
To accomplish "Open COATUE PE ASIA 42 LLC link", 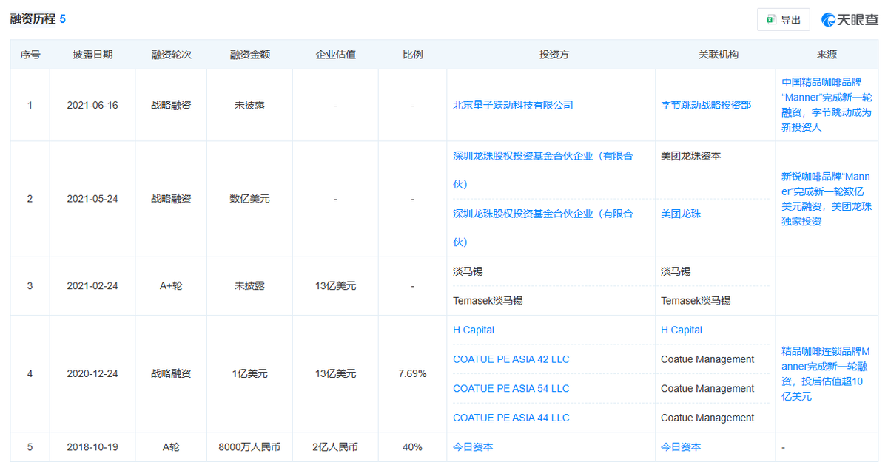I will (511, 359).
